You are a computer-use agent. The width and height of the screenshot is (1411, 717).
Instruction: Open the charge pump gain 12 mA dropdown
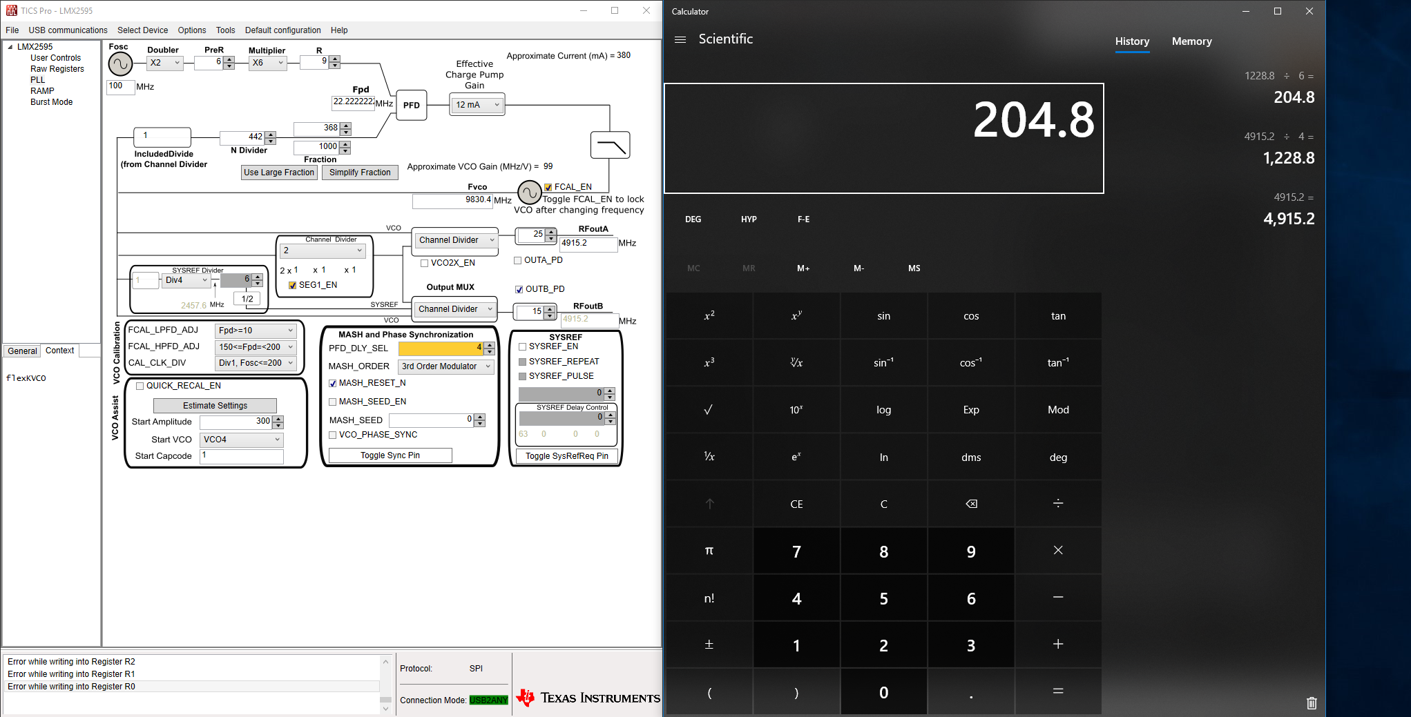click(x=477, y=105)
